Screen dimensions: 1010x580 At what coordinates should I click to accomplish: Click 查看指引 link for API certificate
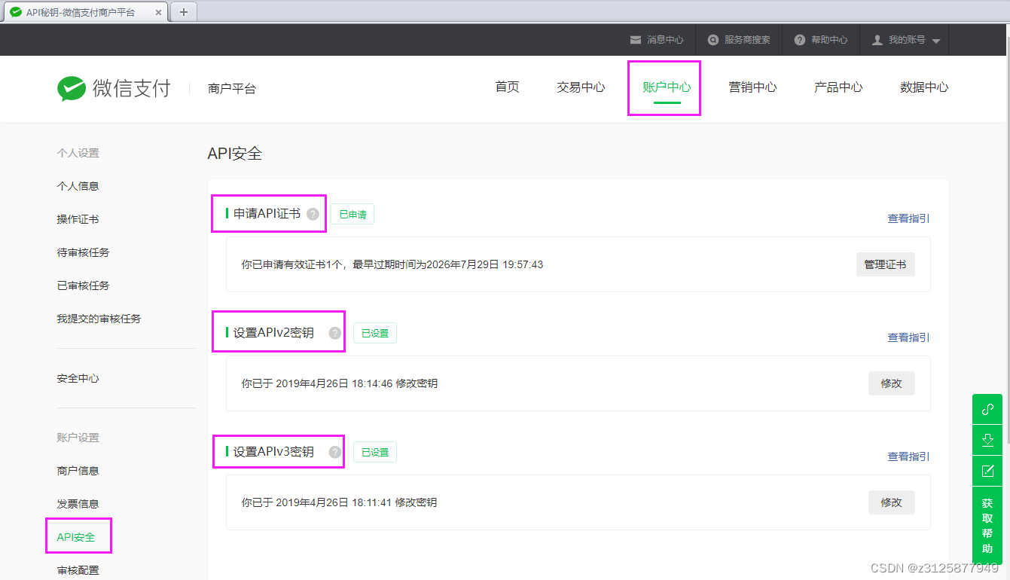[908, 218]
